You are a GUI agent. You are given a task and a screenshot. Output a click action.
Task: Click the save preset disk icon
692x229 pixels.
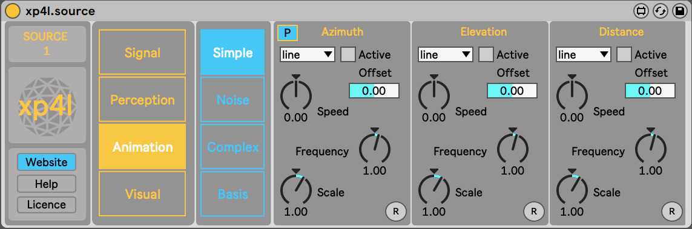click(679, 11)
